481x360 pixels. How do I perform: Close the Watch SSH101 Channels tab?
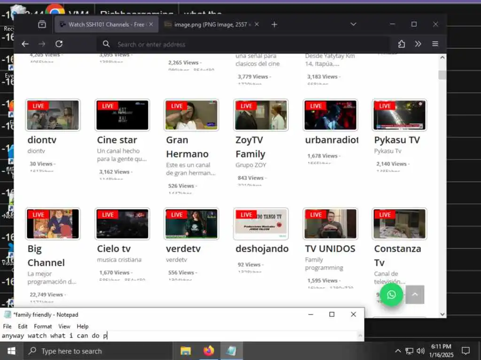pos(151,24)
